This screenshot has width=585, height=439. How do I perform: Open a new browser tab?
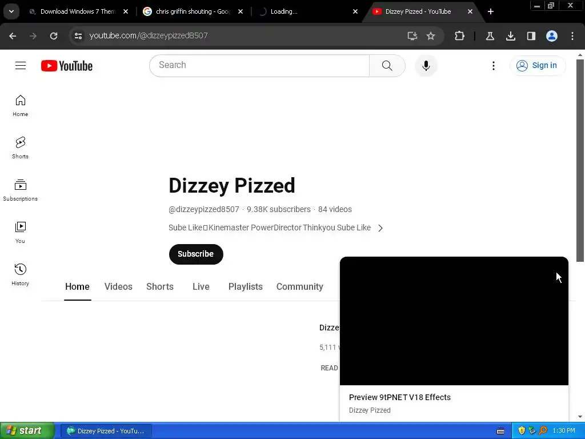(491, 11)
